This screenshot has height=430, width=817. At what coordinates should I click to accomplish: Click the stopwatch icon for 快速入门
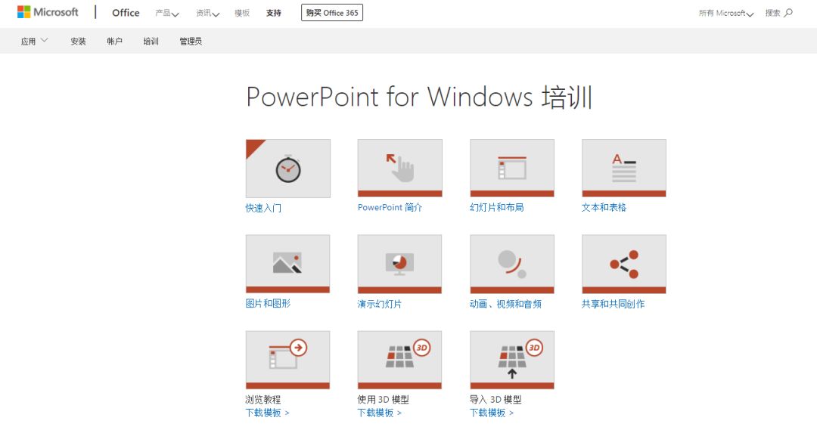pyautogui.click(x=287, y=168)
